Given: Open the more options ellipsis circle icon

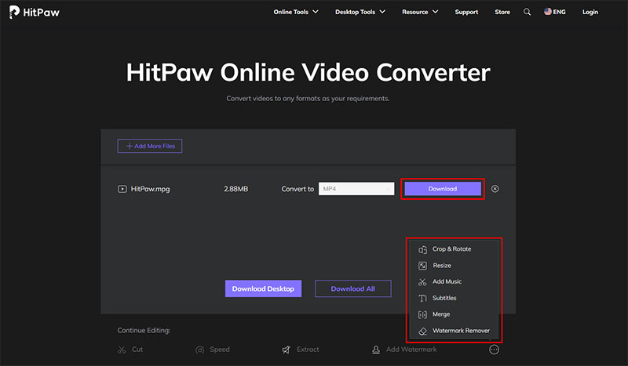Looking at the screenshot, I should pos(495,350).
